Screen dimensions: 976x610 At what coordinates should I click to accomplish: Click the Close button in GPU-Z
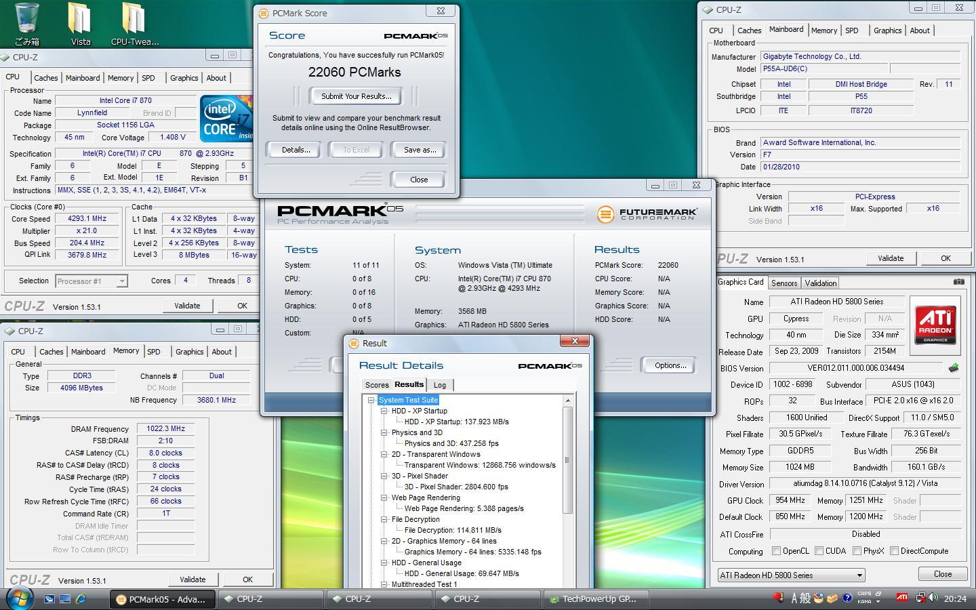[x=942, y=574]
